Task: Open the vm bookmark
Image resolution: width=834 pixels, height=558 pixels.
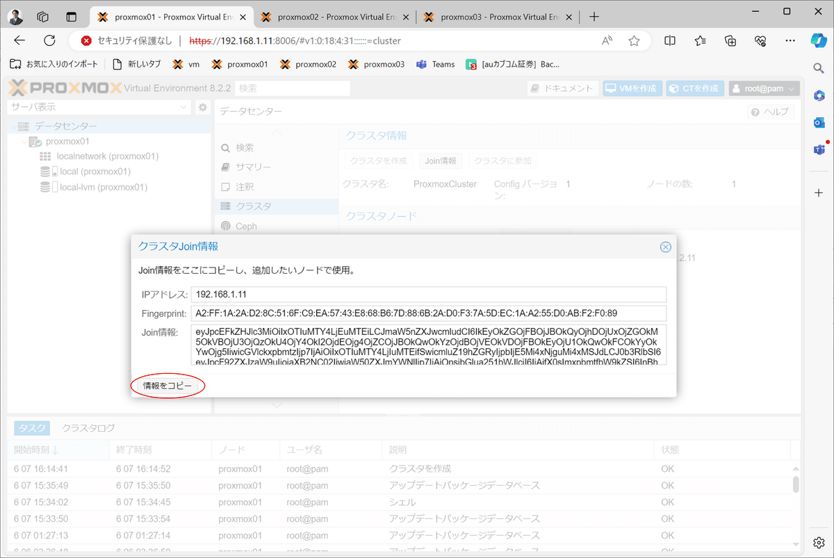Action: [x=186, y=64]
